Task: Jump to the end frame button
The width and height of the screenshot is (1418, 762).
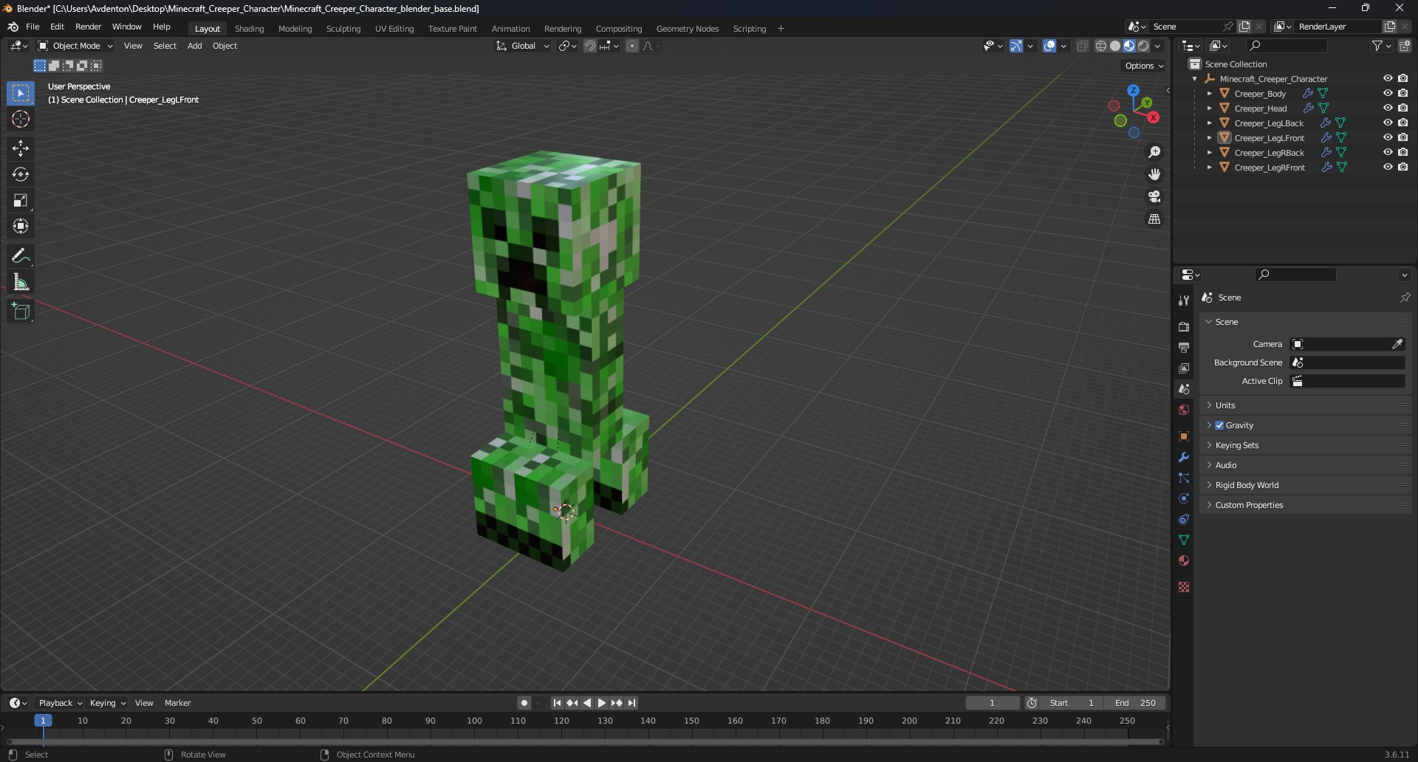Action: [x=632, y=703]
